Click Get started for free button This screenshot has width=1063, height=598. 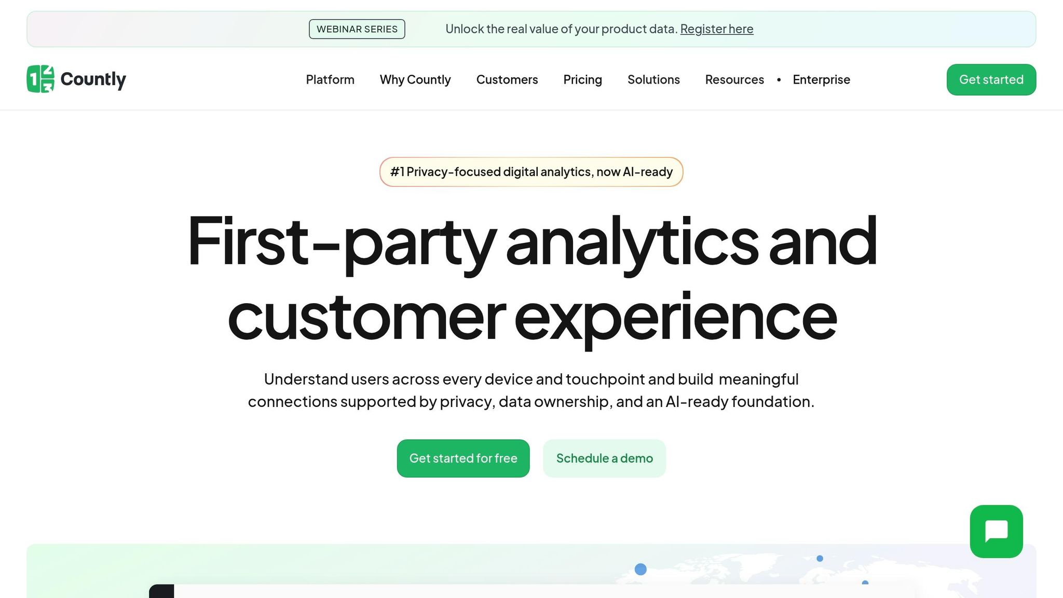coord(463,458)
